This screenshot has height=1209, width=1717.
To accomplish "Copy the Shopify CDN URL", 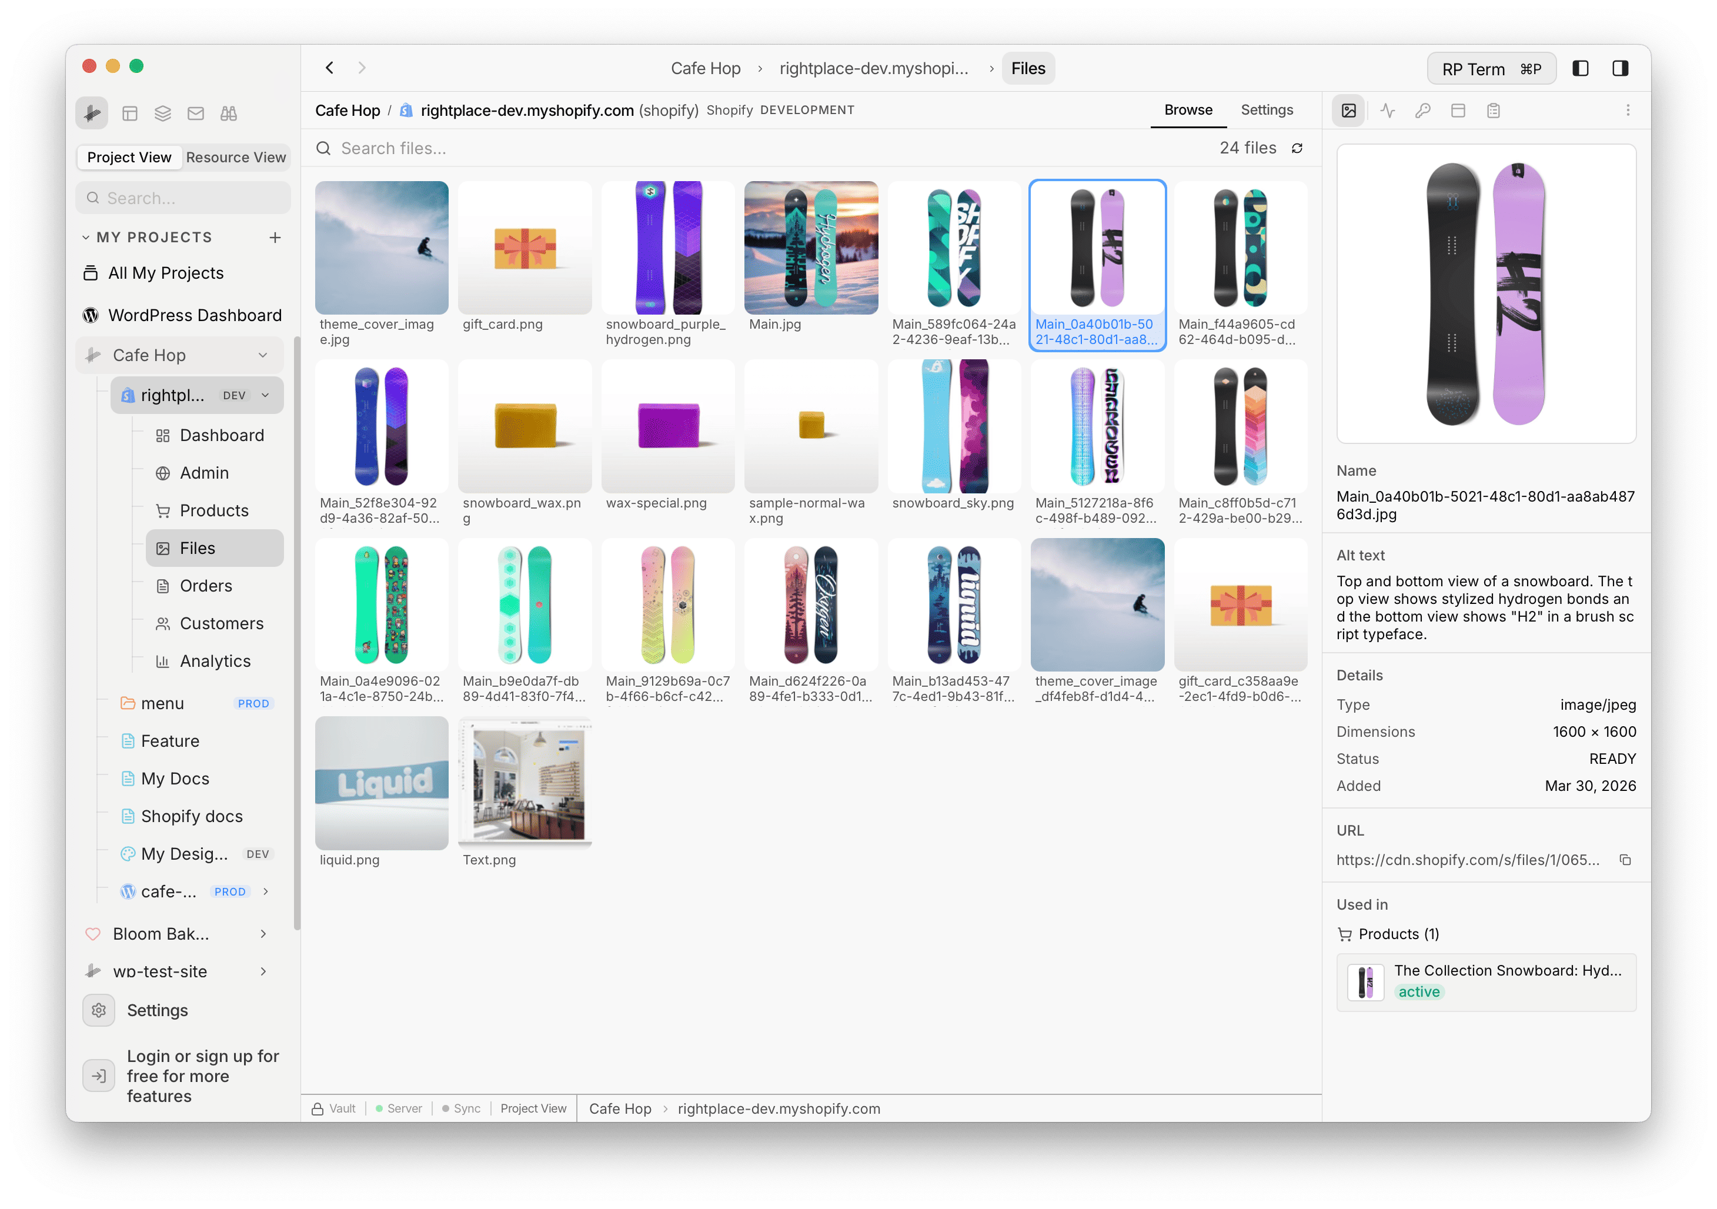I will click(1627, 860).
